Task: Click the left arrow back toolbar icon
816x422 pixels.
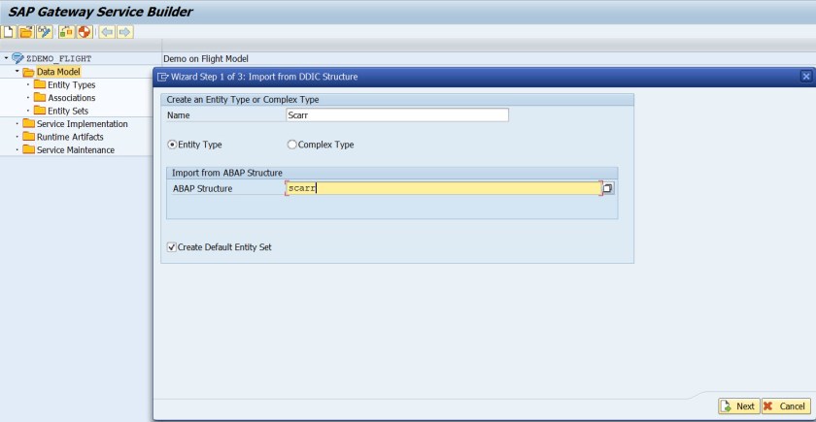Action: [x=107, y=32]
